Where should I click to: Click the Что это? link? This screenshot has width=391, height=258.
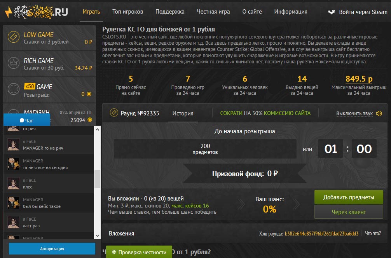tap(373, 233)
